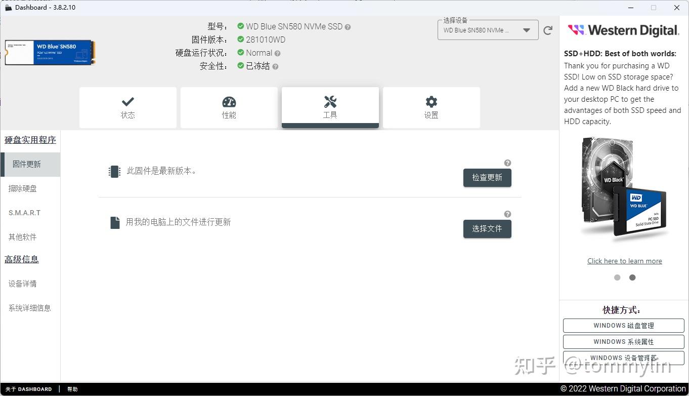Click the Western Digital logo

(623, 30)
